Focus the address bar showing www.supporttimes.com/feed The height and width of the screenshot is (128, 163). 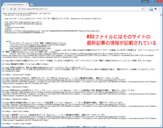pyautogui.click(x=80, y=9)
